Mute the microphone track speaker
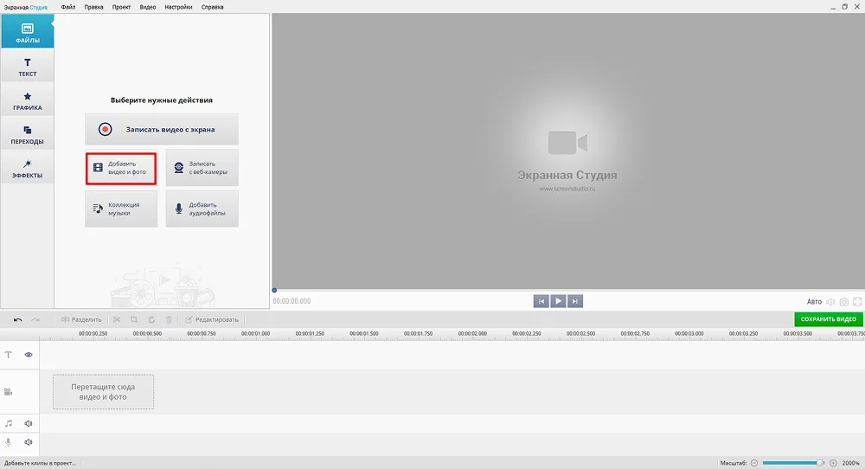 pos(29,441)
